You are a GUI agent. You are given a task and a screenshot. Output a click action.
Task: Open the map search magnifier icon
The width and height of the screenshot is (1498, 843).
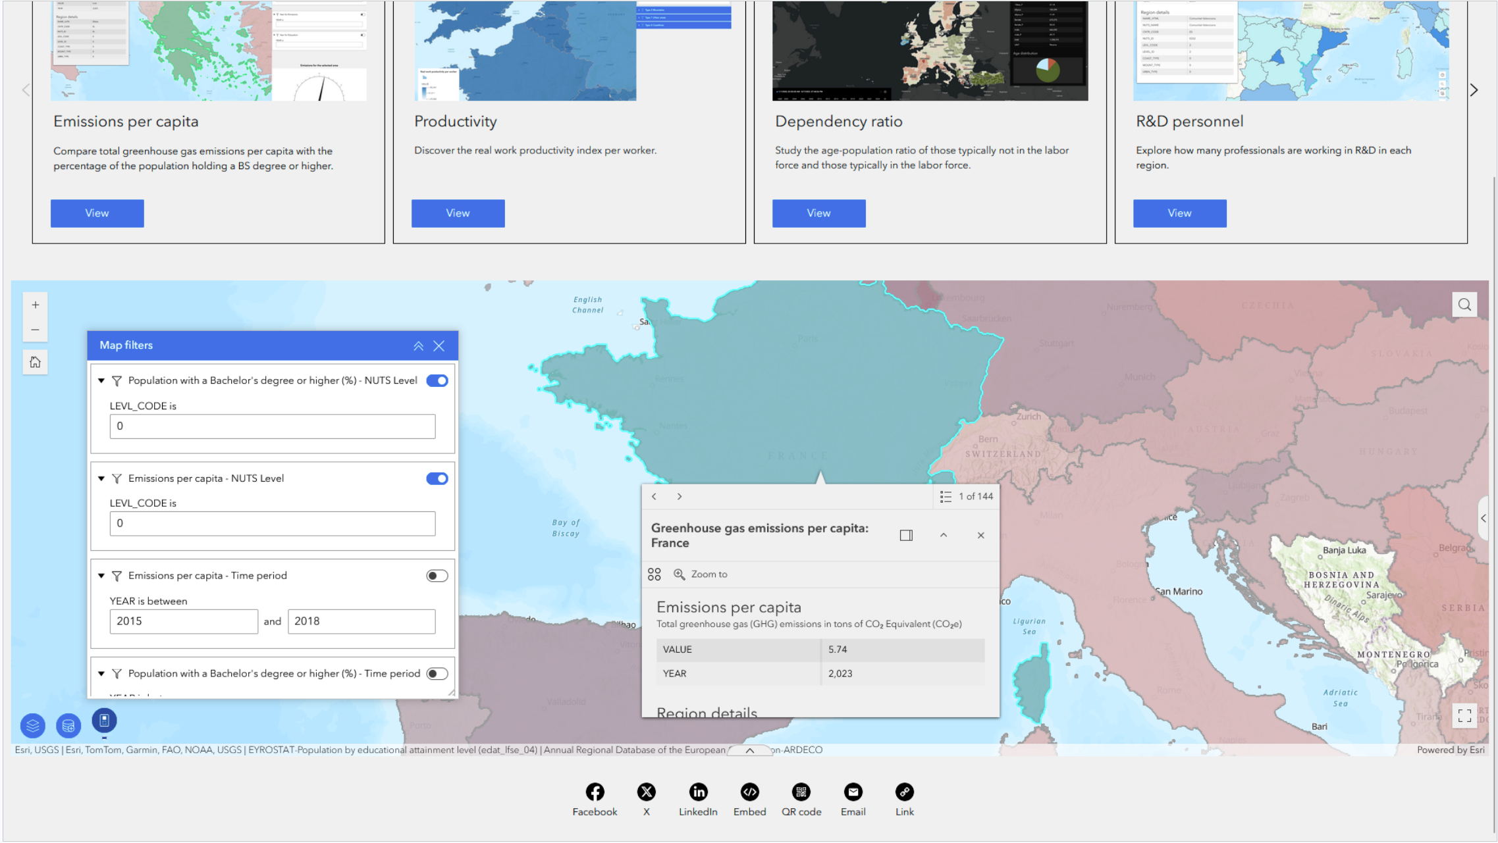tap(1464, 305)
